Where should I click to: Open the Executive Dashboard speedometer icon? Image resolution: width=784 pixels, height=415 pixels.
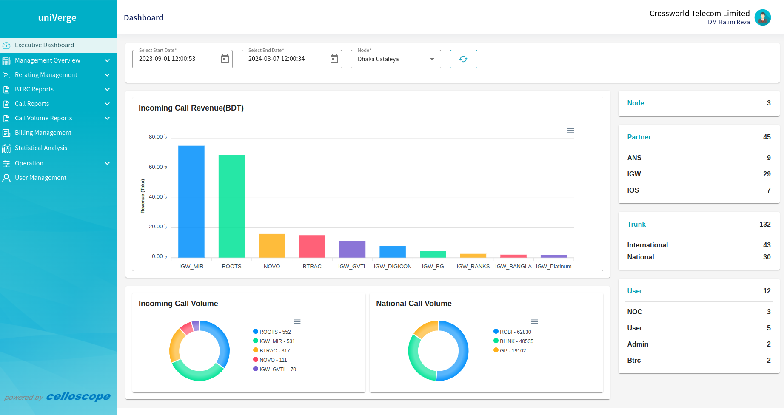6,45
